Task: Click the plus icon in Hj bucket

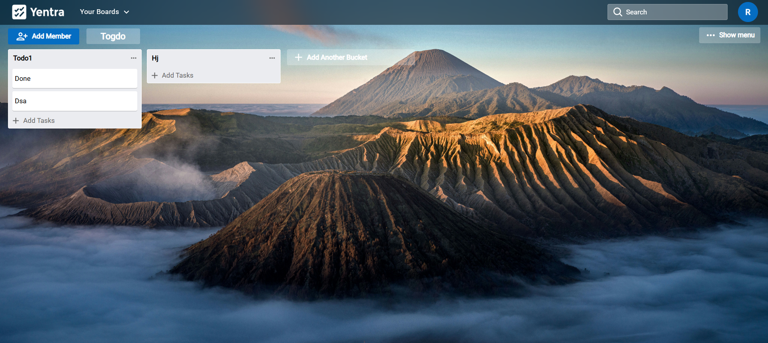Action: click(x=155, y=75)
